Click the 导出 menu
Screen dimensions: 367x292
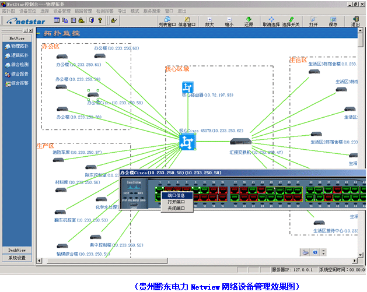(x=122, y=11)
